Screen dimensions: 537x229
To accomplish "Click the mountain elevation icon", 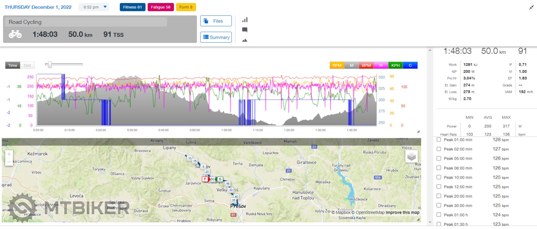I will pyautogui.click(x=245, y=40).
